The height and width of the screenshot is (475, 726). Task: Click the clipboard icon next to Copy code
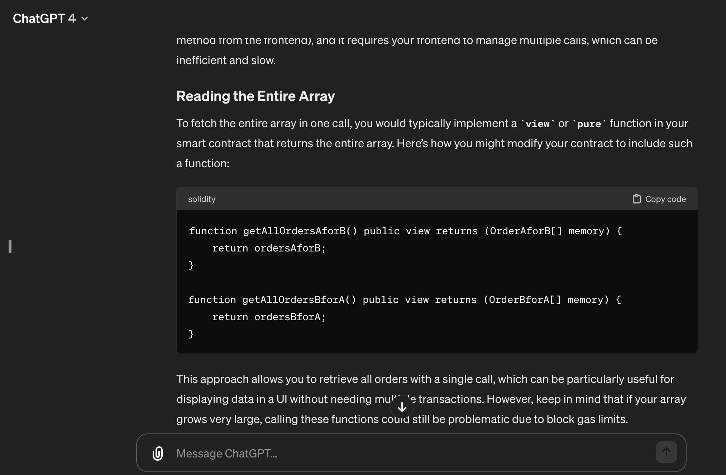636,199
